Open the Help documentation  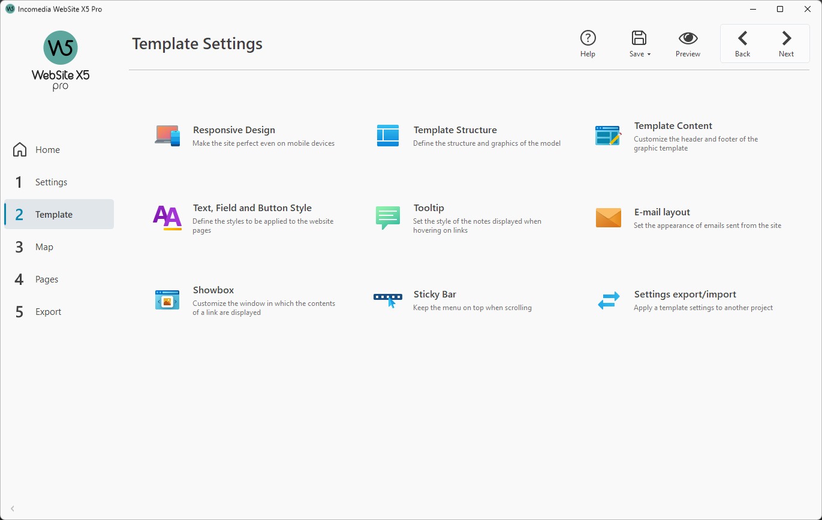click(x=588, y=43)
